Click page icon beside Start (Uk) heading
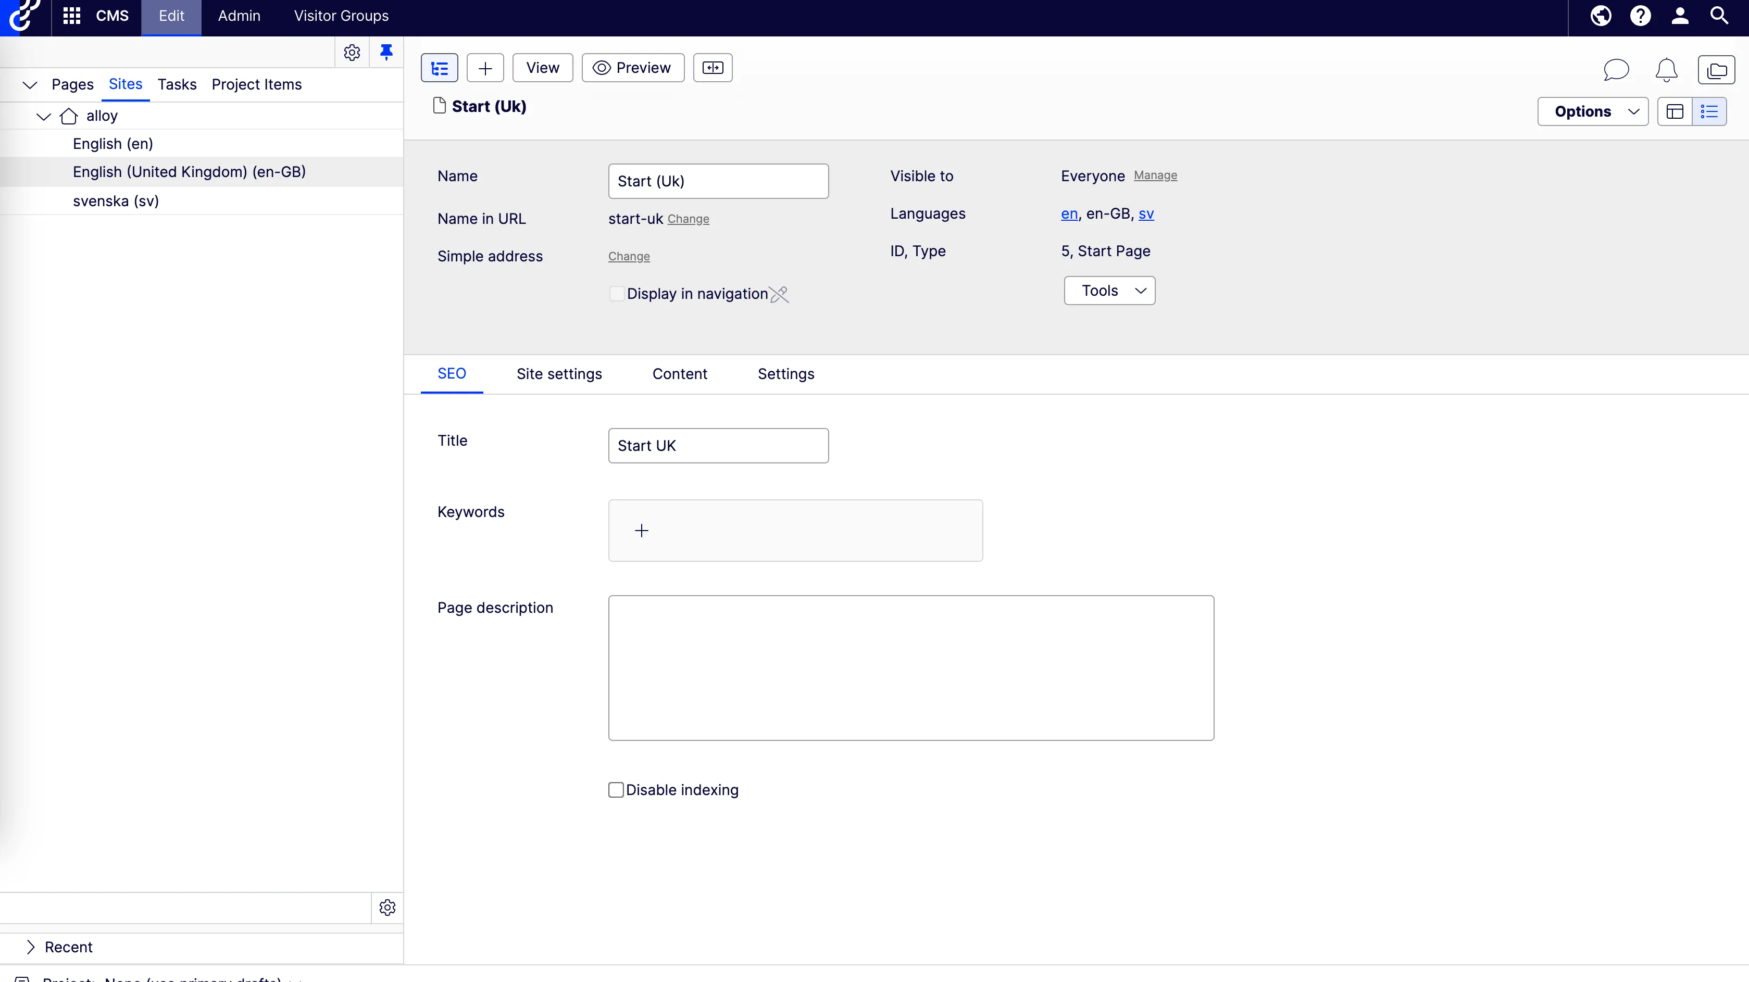The width and height of the screenshot is (1749, 982). pyautogui.click(x=439, y=106)
